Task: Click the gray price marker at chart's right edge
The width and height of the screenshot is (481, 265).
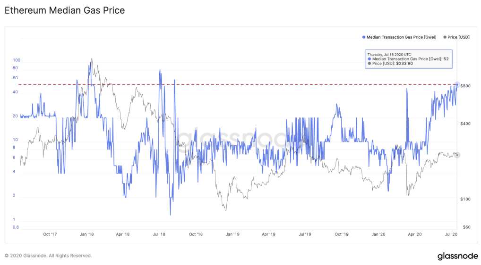Action: 457,155
